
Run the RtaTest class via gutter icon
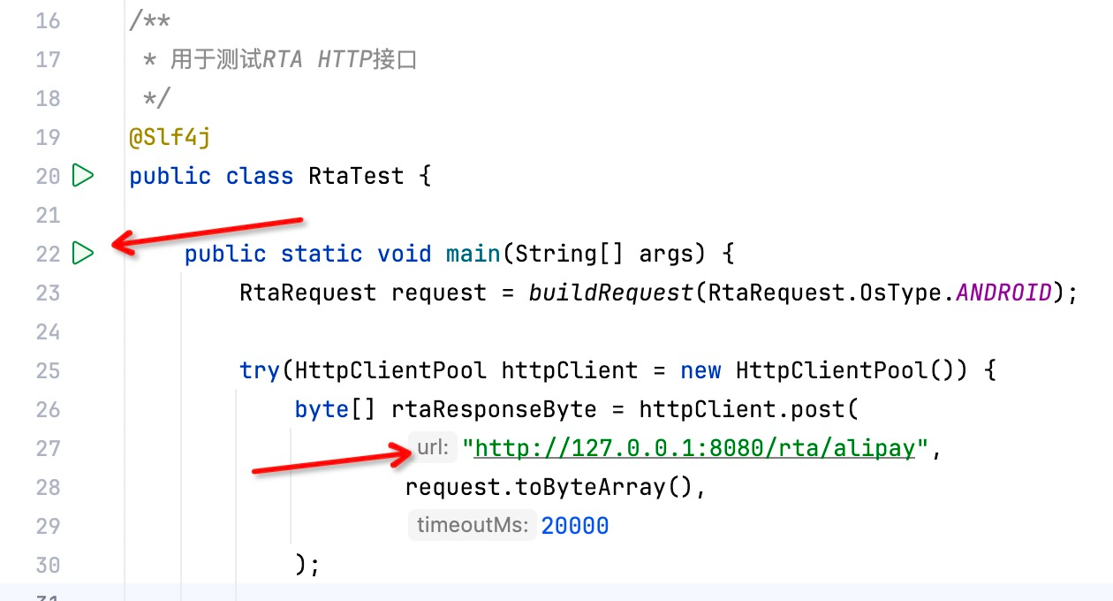pyautogui.click(x=82, y=176)
